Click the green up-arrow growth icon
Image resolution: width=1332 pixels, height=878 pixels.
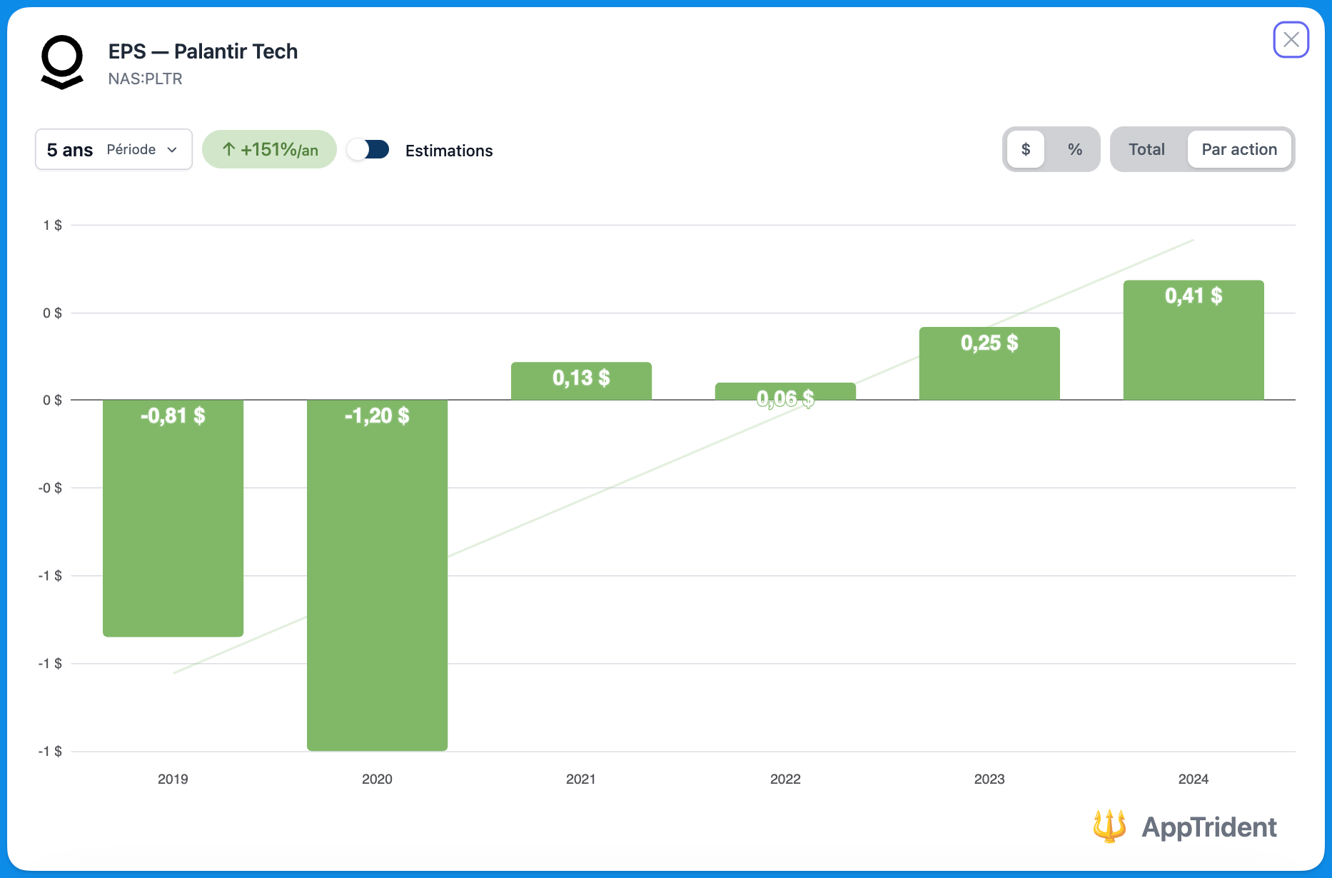(228, 149)
